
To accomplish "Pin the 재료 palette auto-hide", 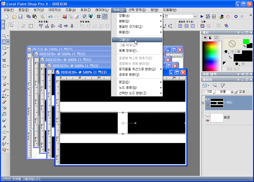I will 238,32.
